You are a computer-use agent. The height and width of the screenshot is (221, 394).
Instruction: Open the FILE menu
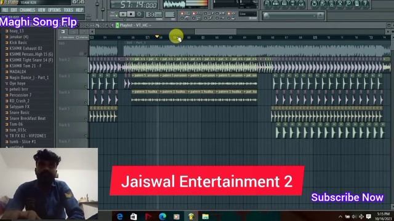pyautogui.click(x=5, y=10)
